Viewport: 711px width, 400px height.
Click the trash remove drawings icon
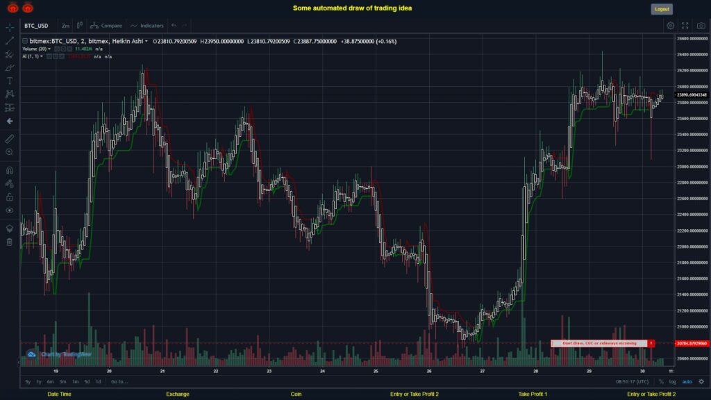(10, 242)
